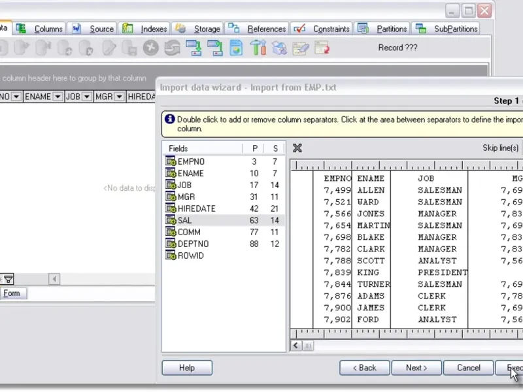The height and width of the screenshot is (392, 523).
Task: Select the MGR field row
Action: pyautogui.click(x=224, y=197)
